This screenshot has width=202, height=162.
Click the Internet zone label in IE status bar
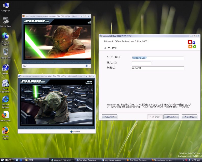click(x=76, y=131)
